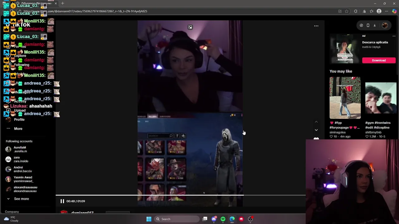The width and height of the screenshot is (399, 224).
Task: Open the Favorites list toolbar icon
Action: click(372, 11)
